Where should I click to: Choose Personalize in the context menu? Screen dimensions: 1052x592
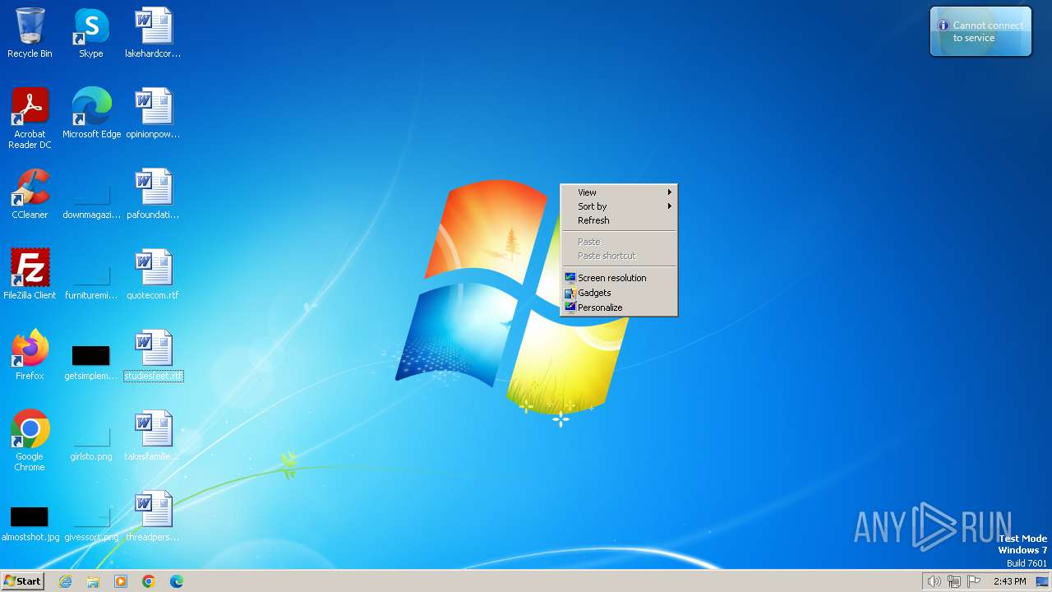(x=619, y=308)
